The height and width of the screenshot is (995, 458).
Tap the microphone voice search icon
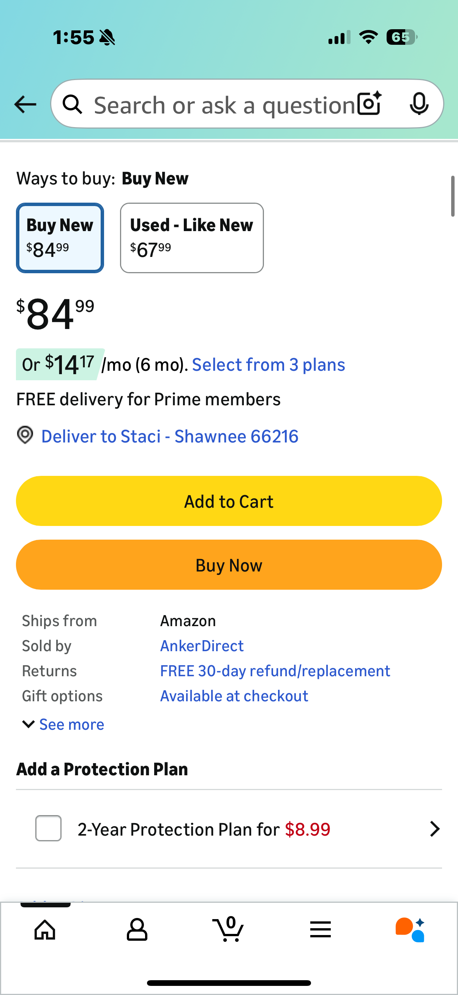419,104
